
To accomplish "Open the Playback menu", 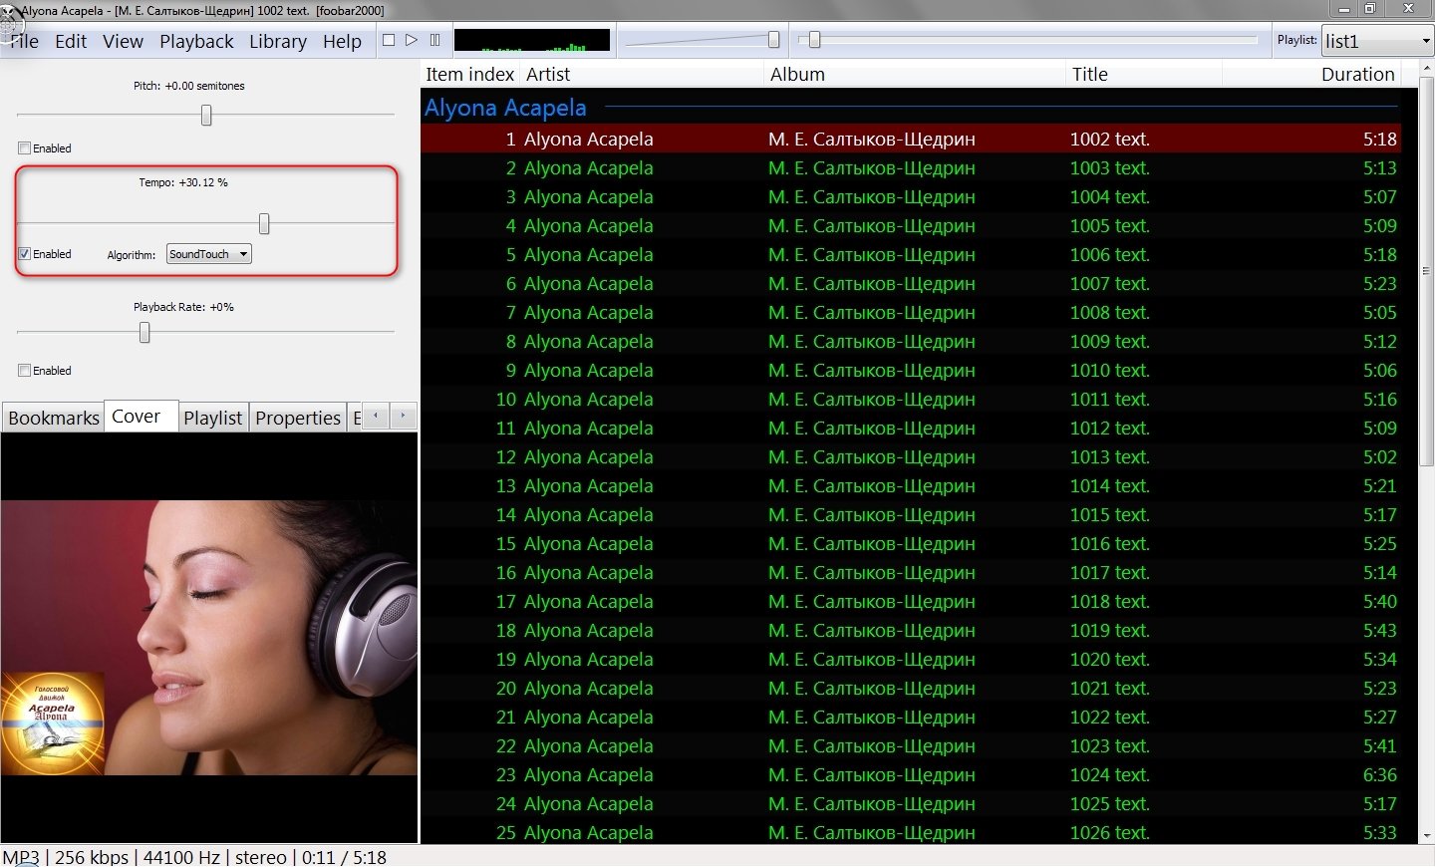I will tap(196, 41).
